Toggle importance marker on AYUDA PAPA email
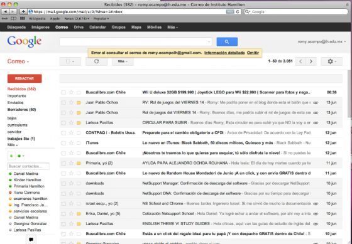 (x=79, y=163)
